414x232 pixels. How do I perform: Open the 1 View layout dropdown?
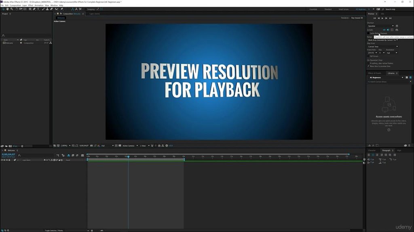tap(144, 145)
